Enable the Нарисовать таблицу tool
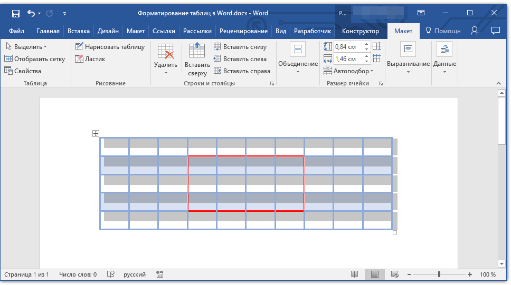 pos(110,47)
